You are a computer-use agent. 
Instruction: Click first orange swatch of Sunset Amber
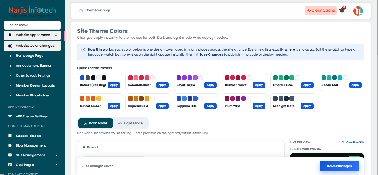[82, 99]
